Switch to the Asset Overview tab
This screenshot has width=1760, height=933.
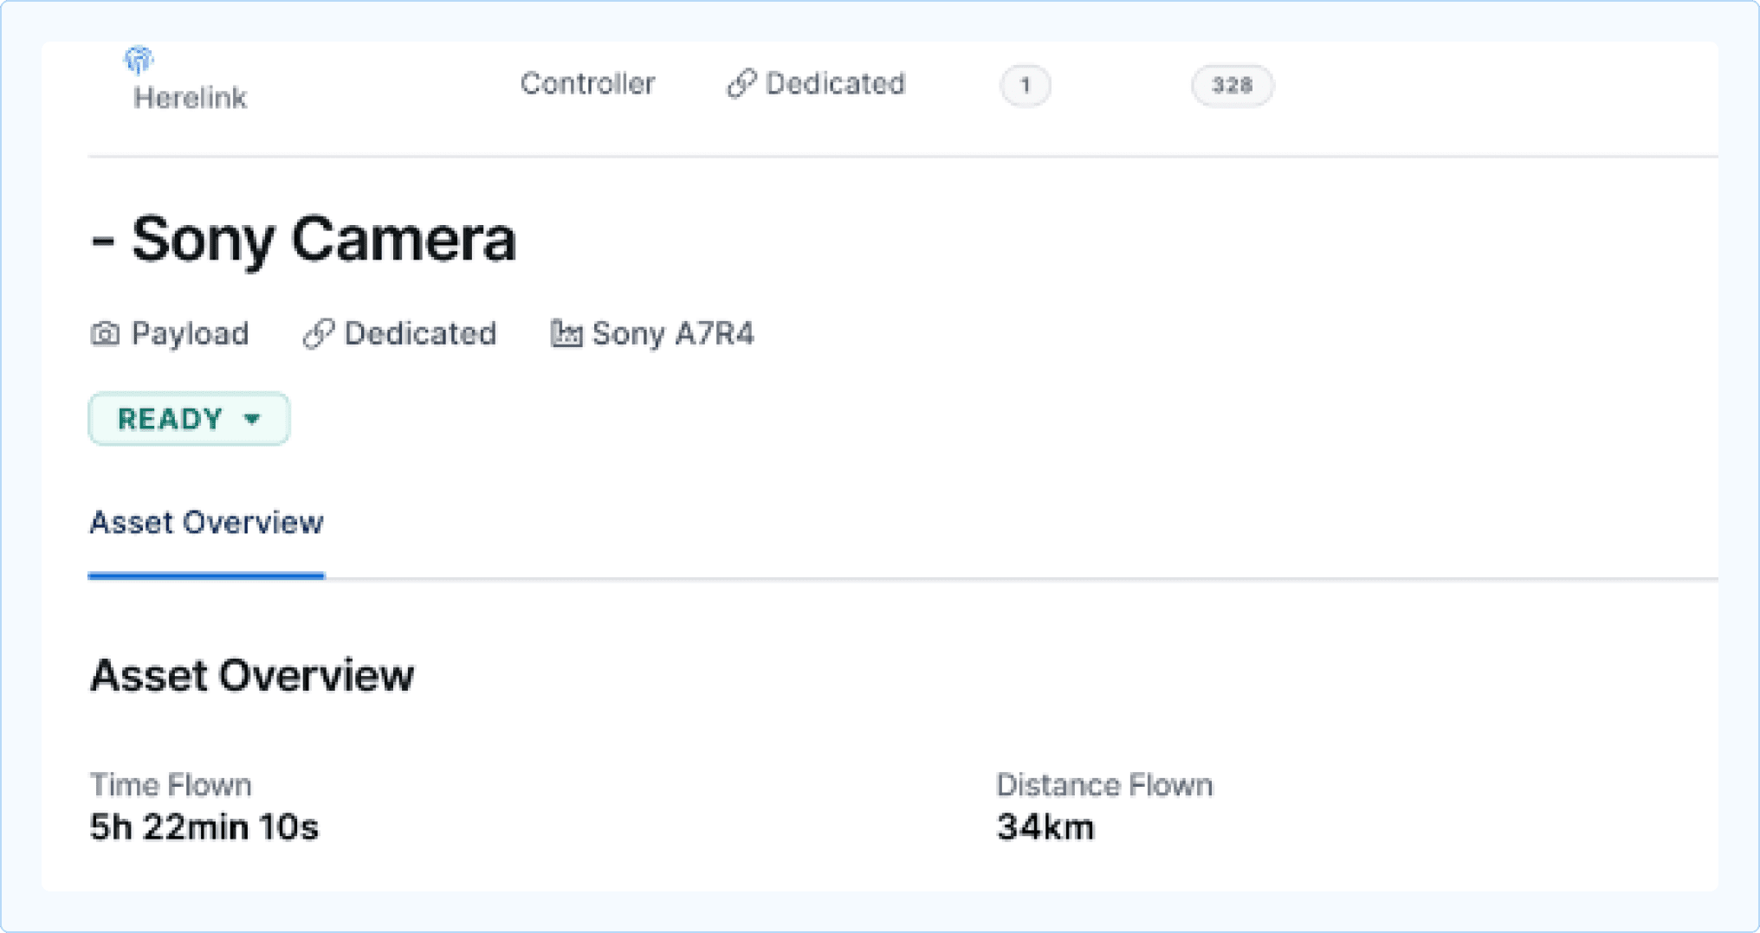click(x=206, y=524)
